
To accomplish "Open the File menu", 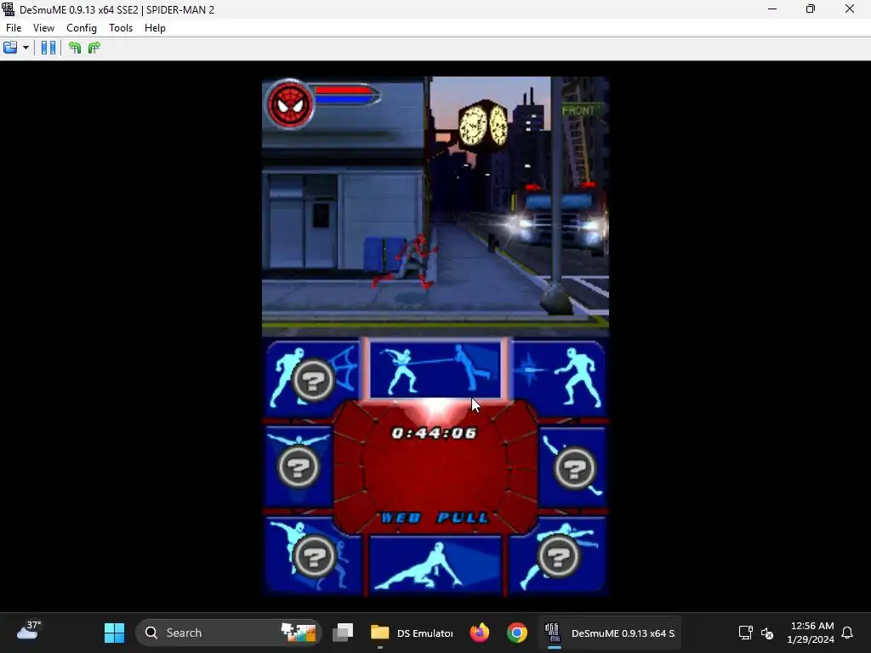I will click(x=14, y=28).
